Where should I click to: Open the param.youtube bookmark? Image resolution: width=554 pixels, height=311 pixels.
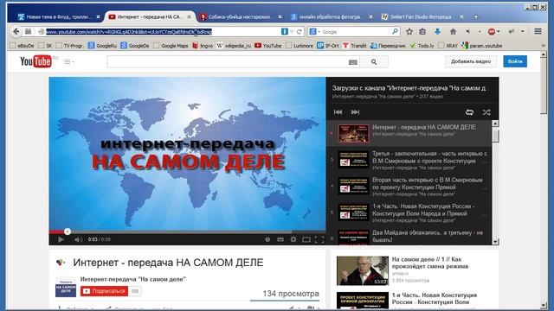482,46
